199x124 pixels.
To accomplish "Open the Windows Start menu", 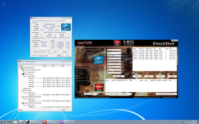I will 3,122.
